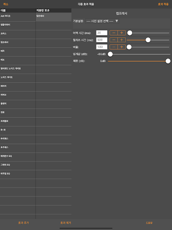The image size is (172, 230).
Task: Select 전화 in the effect list
Action: click(18, 113)
